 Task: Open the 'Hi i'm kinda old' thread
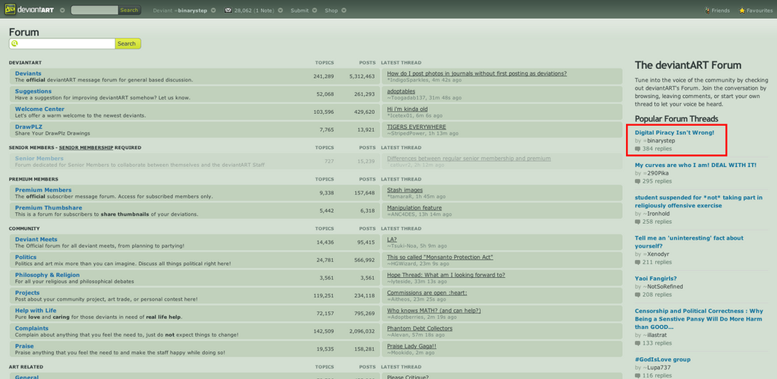(x=407, y=109)
